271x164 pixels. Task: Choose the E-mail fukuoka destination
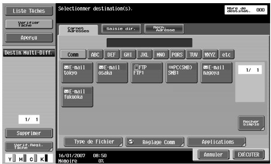[77, 97]
